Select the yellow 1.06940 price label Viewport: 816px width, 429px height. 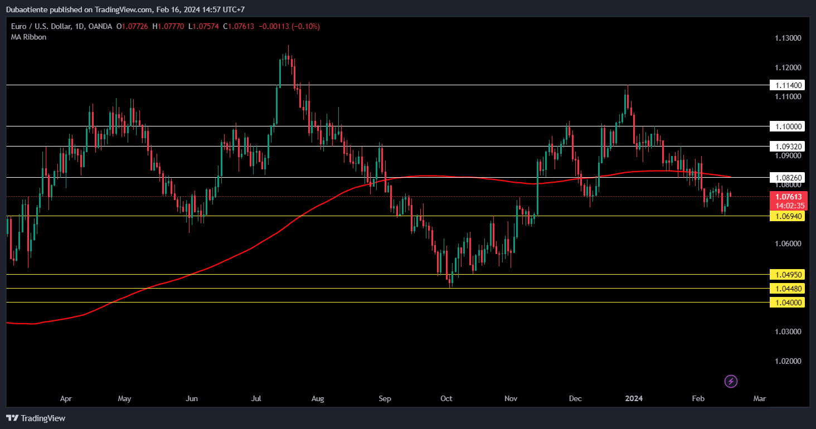pos(787,216)
